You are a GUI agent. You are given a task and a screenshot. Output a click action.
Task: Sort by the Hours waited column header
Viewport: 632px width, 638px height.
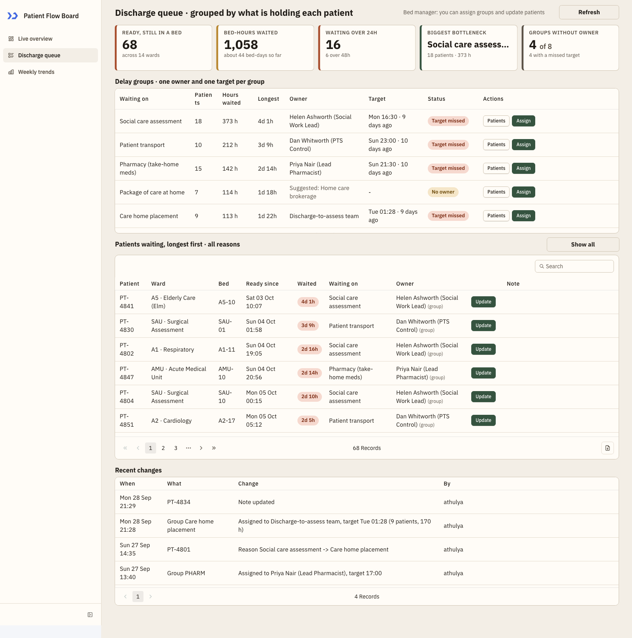click(x=231, y=99)
